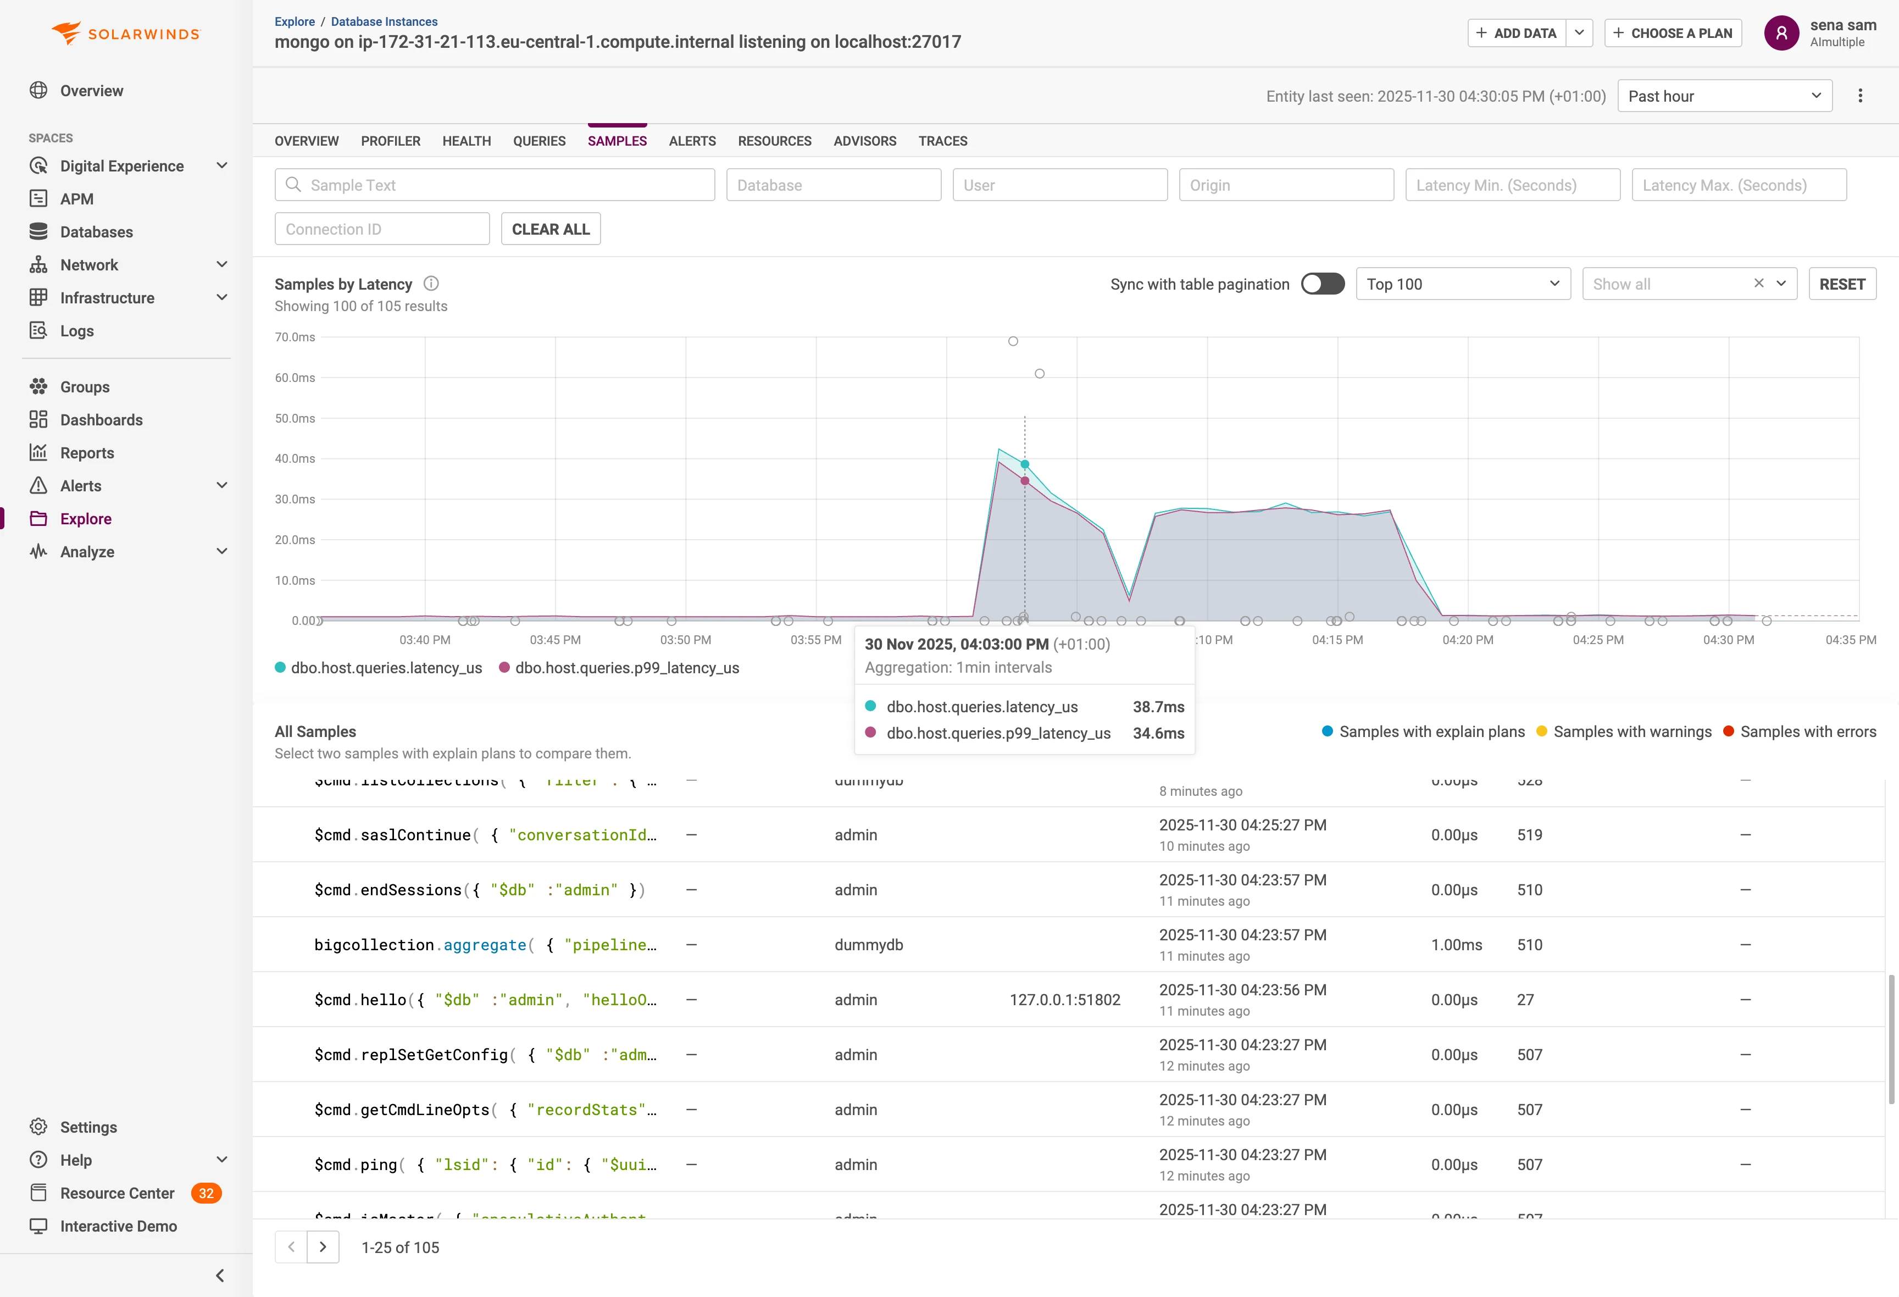Follow the Database Instances breadcrumb link
Viewport: 1899px width, 1297px height.
click(x=384, y=21)
